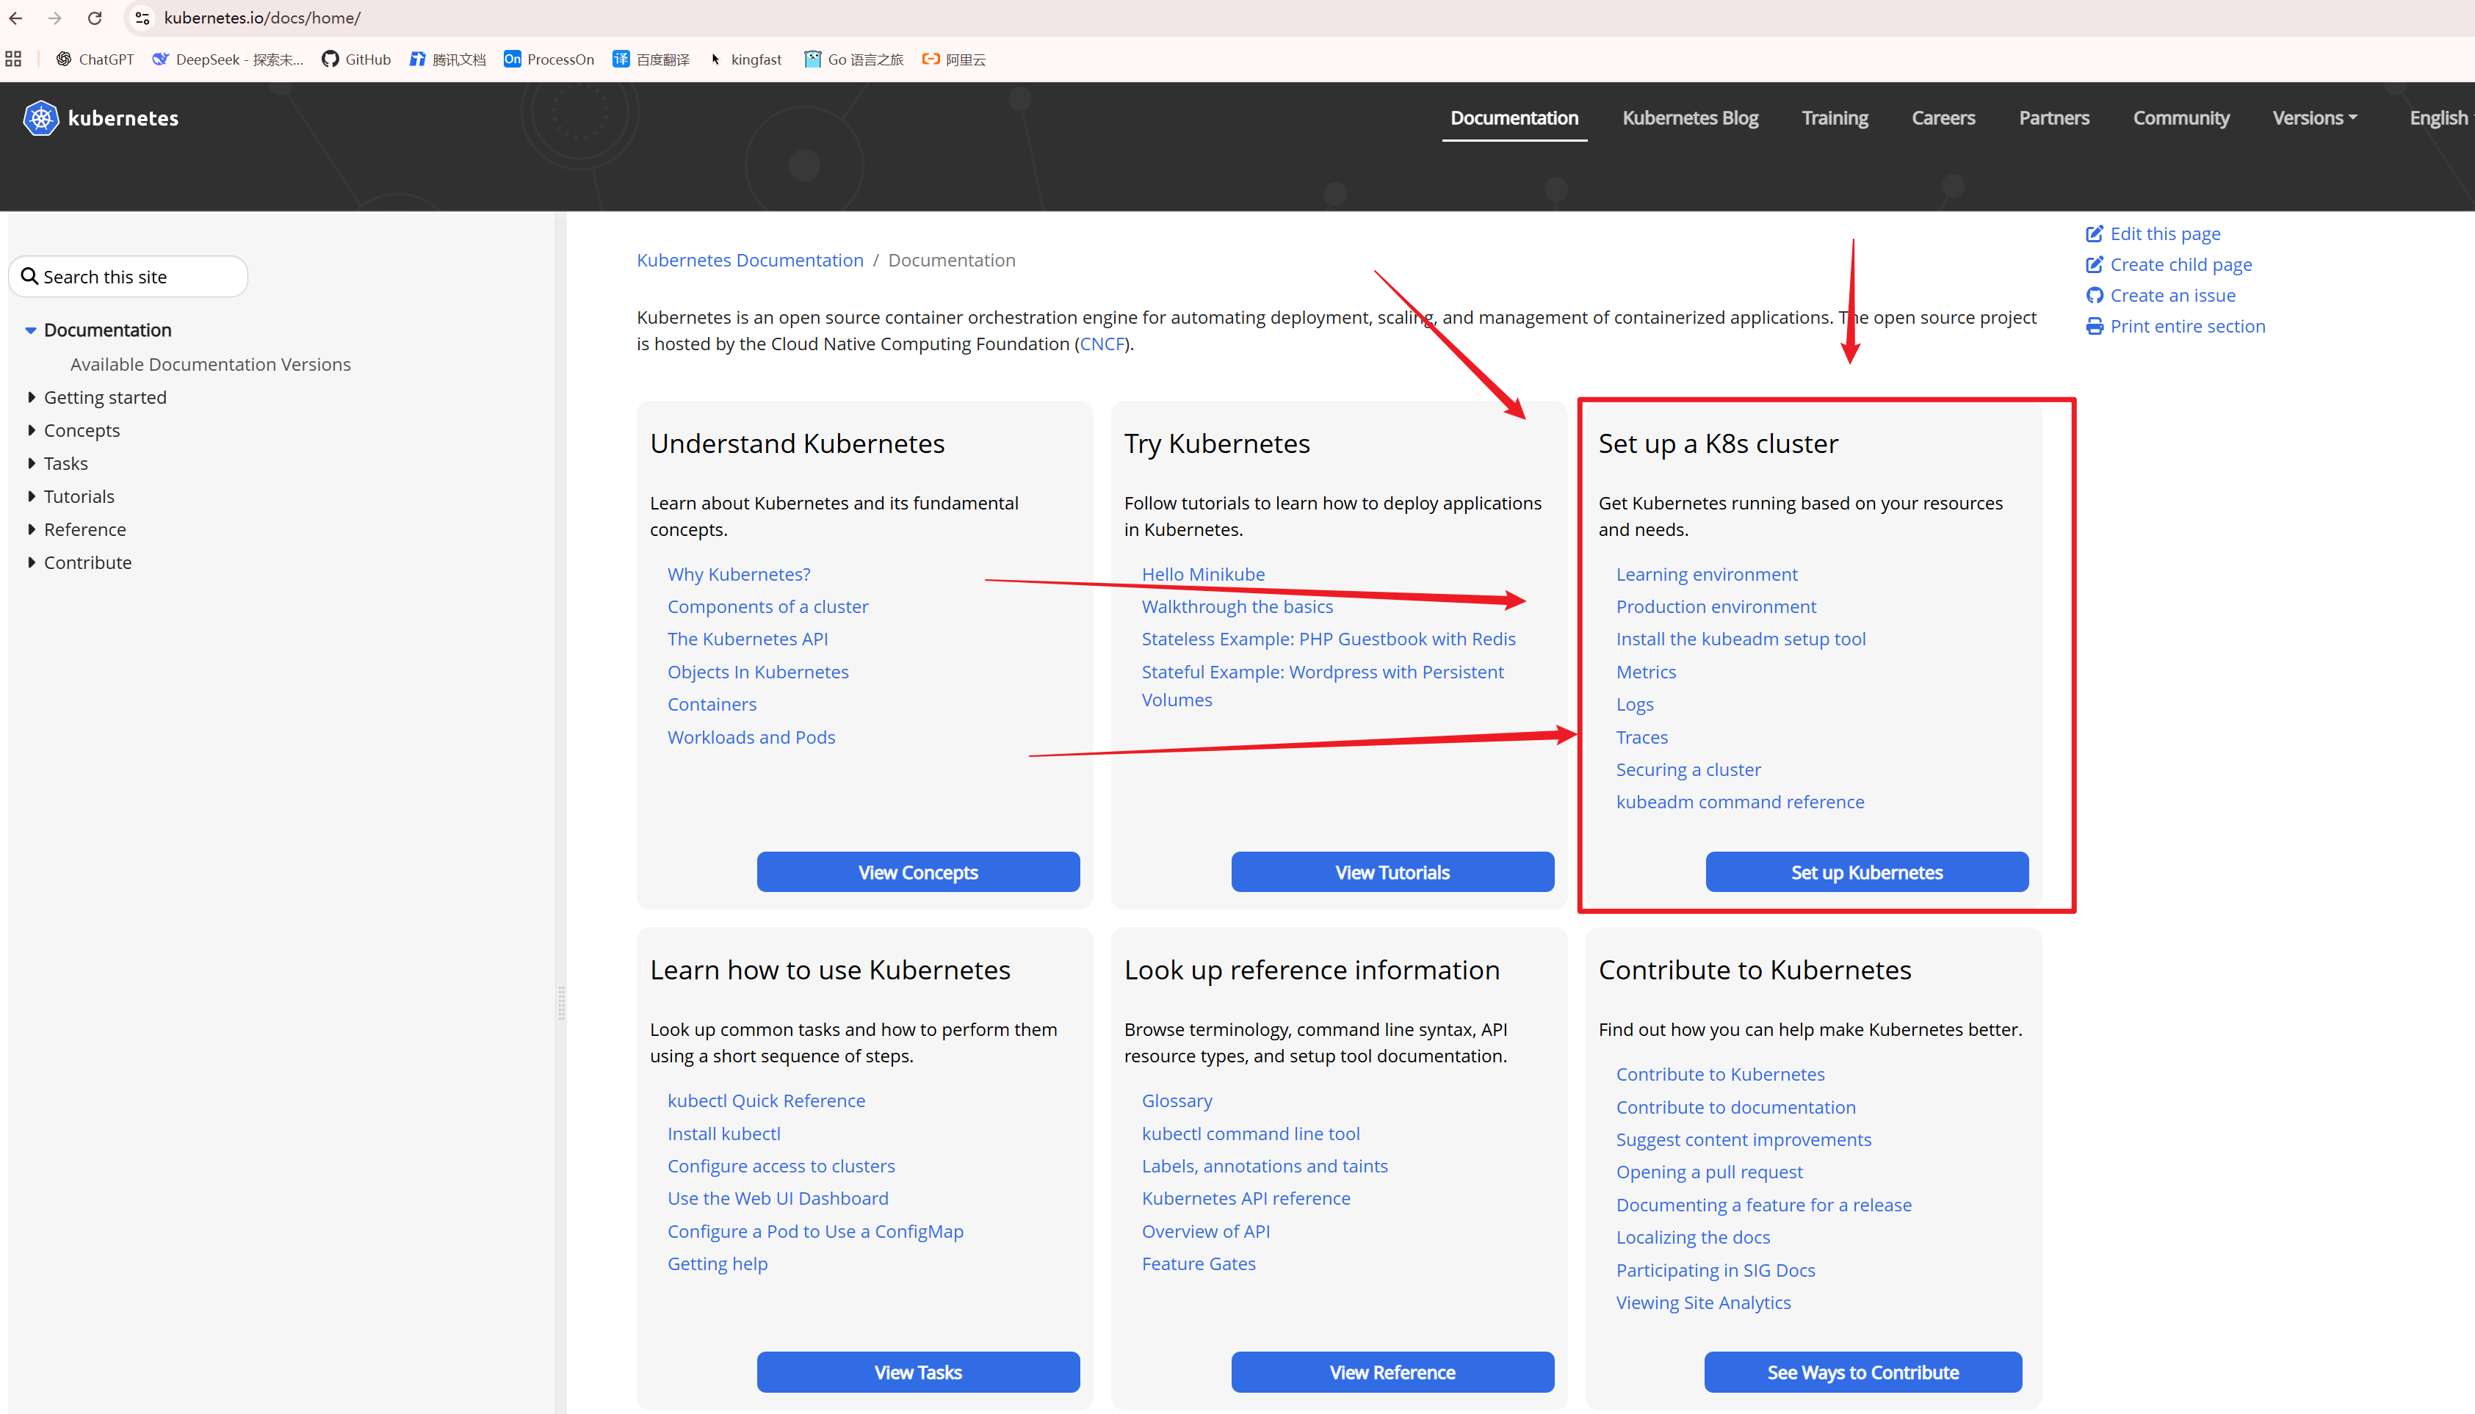Open Partners in top navigation
The image size is (2475, 1414).
click(2054, 117)
